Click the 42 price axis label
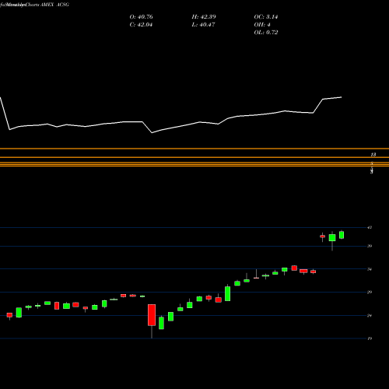The height and width of the screenshot is (389, 389). (370, 227)
